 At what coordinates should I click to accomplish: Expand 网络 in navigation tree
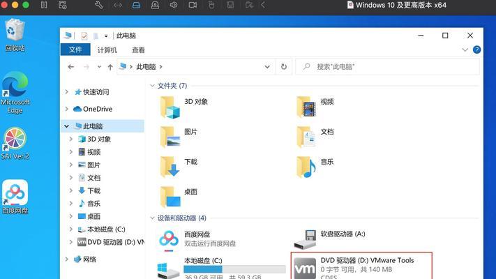coord(67,259)
